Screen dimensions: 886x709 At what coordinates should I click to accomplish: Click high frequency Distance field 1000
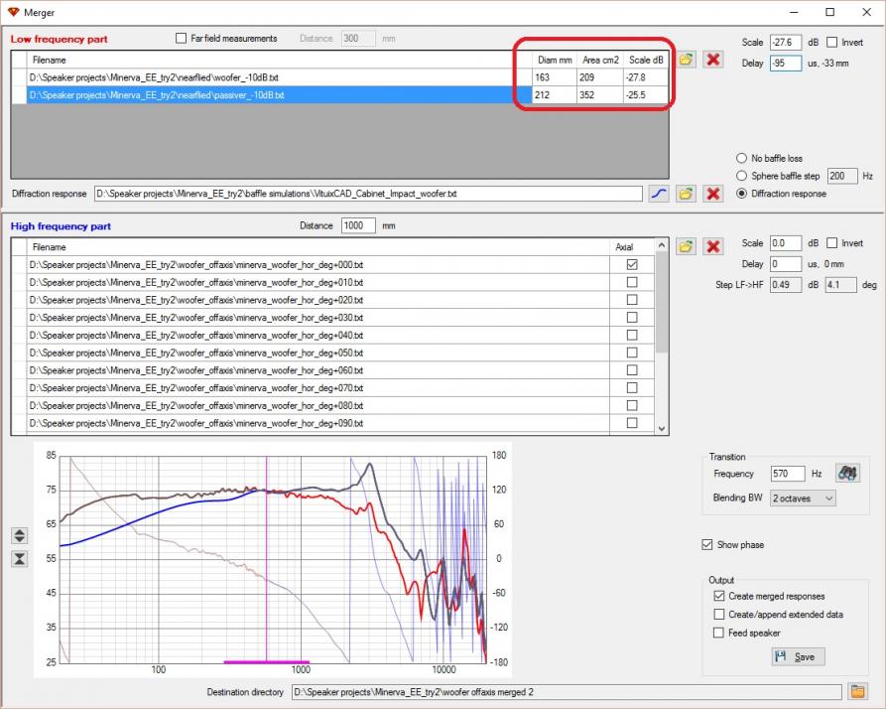pos(358,225)
